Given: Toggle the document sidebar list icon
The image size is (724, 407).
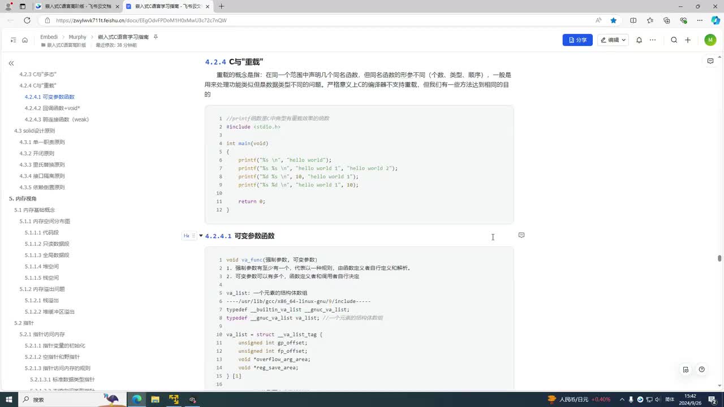Looking at the screenshot, I should 14,40.
